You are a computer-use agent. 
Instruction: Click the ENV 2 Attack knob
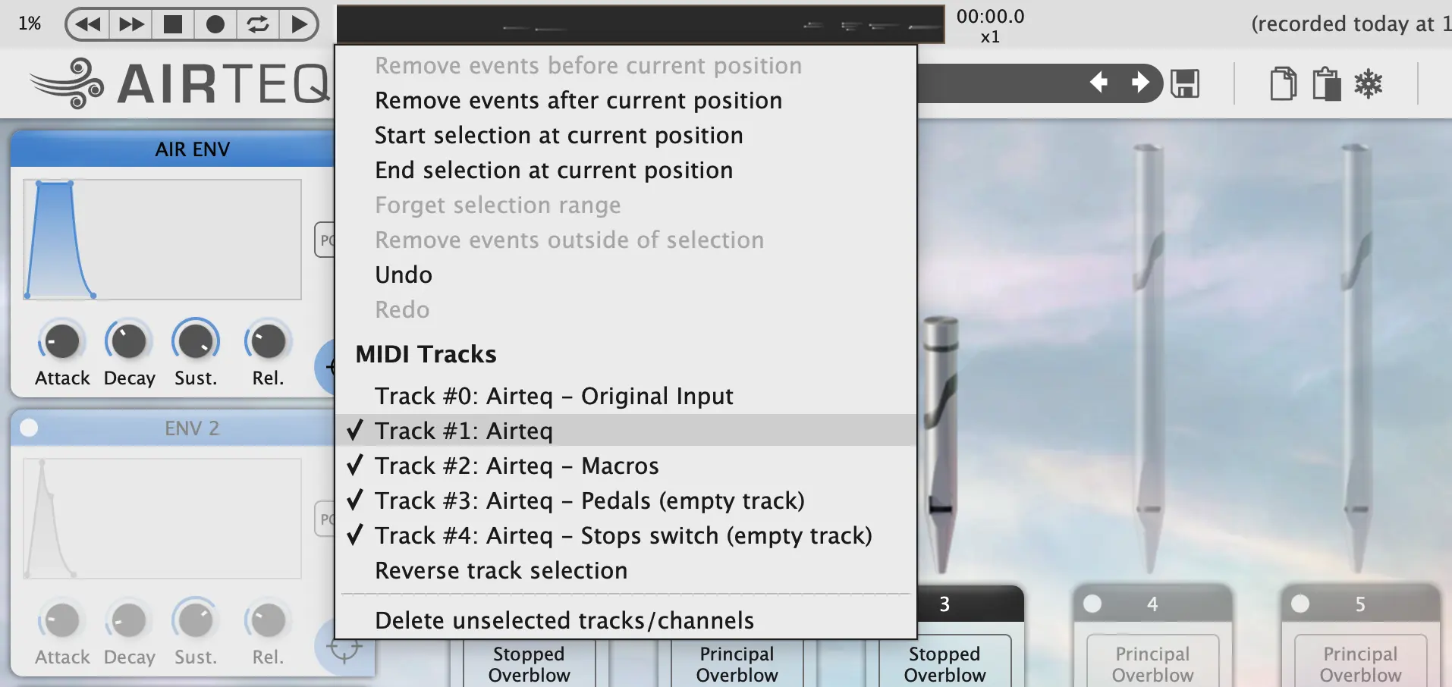tap(62, 620)
